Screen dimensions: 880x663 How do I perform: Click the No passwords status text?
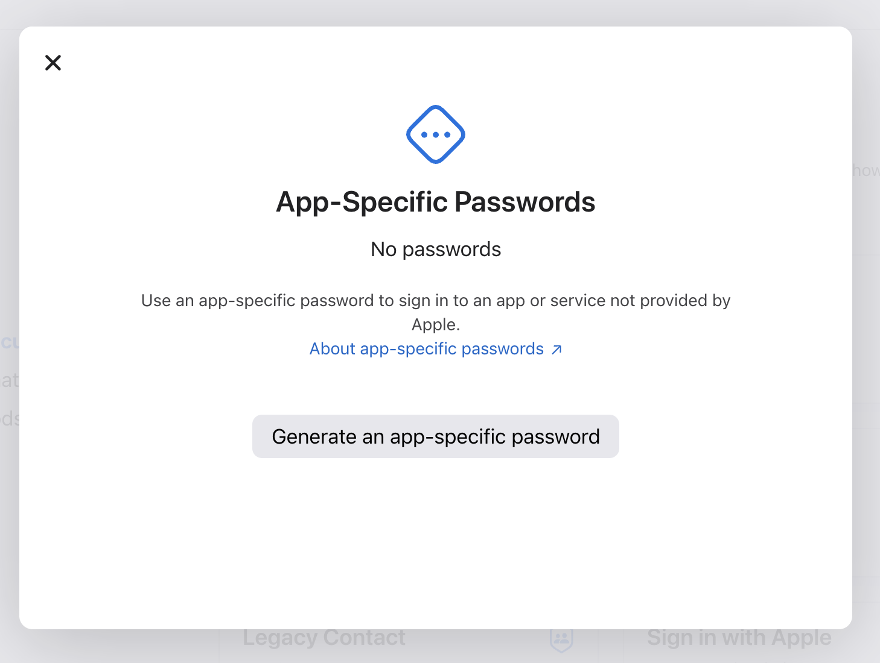[x=436, y=250]
